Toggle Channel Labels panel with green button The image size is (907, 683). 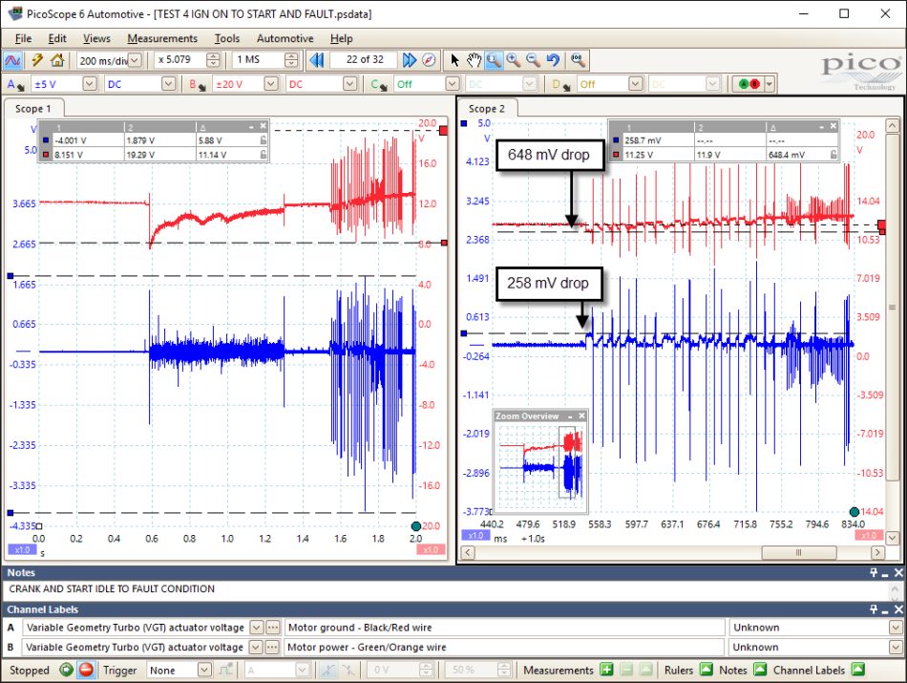point(858,670)
